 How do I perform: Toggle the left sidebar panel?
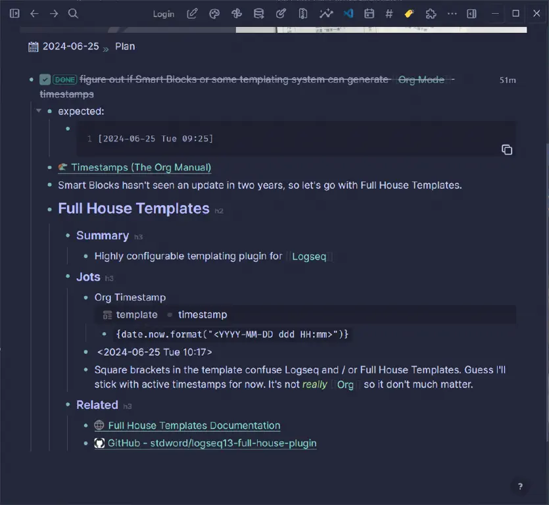[x=14, y=14]
